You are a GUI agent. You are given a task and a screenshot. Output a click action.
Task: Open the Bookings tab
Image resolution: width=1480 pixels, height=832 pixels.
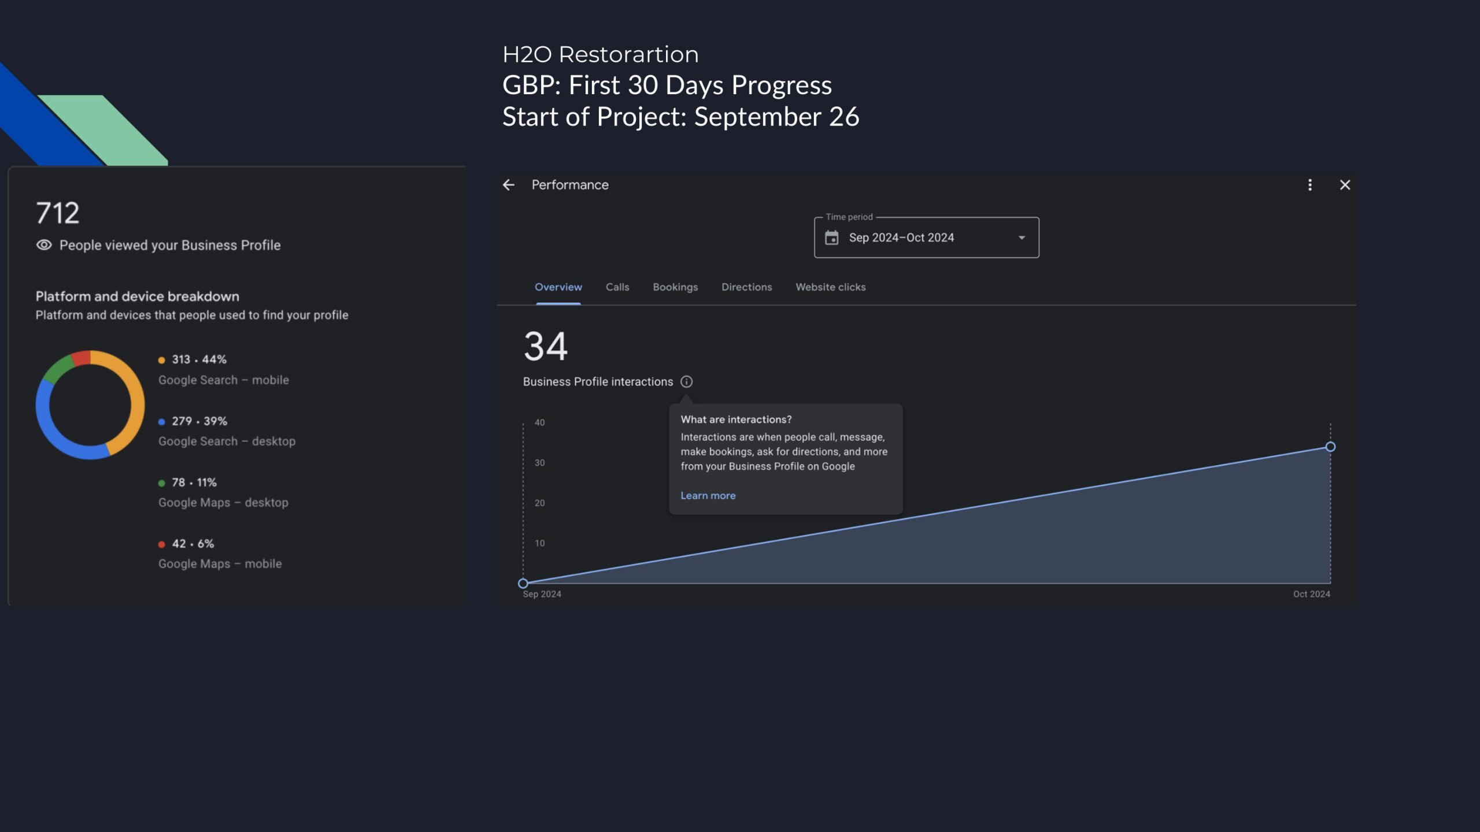[675, 287]
